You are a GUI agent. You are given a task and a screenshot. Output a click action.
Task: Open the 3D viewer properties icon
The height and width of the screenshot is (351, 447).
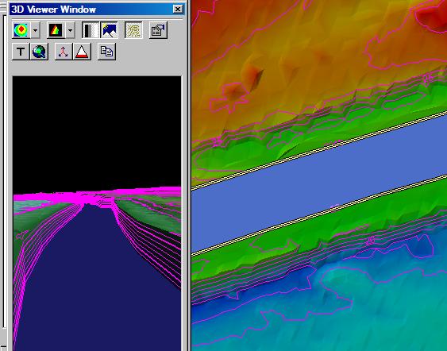[x=158, y=30]
